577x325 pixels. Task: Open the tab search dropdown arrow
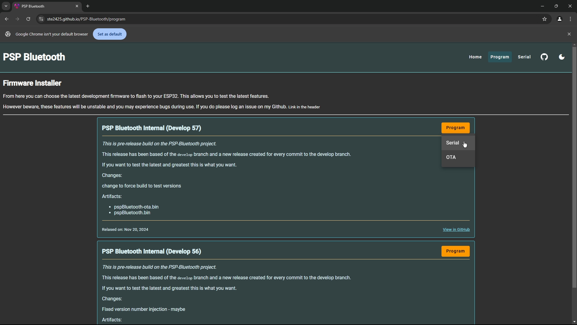click(6, 6)
